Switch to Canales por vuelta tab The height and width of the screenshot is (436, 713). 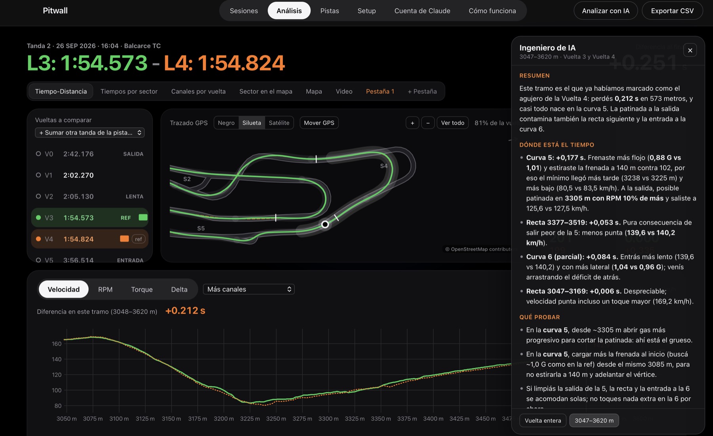pyautogui.click(x=198, y=91)
